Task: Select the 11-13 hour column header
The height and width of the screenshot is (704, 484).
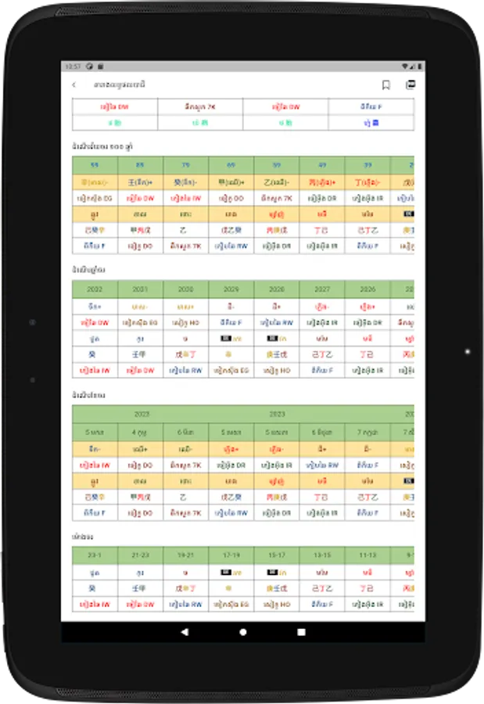Action: pyautogui.click(x=367, y=555)
